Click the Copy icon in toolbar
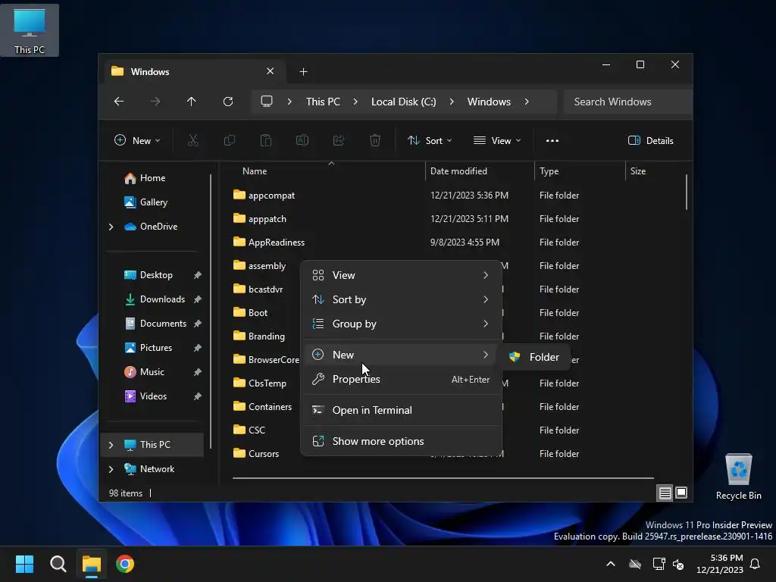Screen dimensions: 776x582 pos(229,140)
